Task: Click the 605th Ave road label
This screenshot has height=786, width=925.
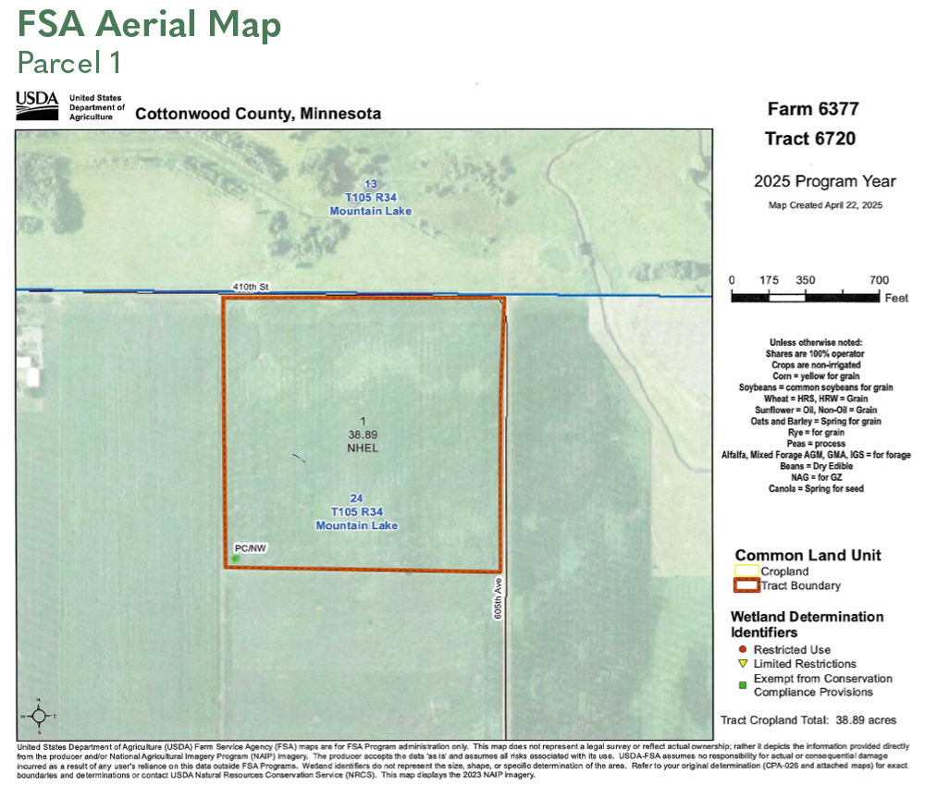Action: pos(497,599)
